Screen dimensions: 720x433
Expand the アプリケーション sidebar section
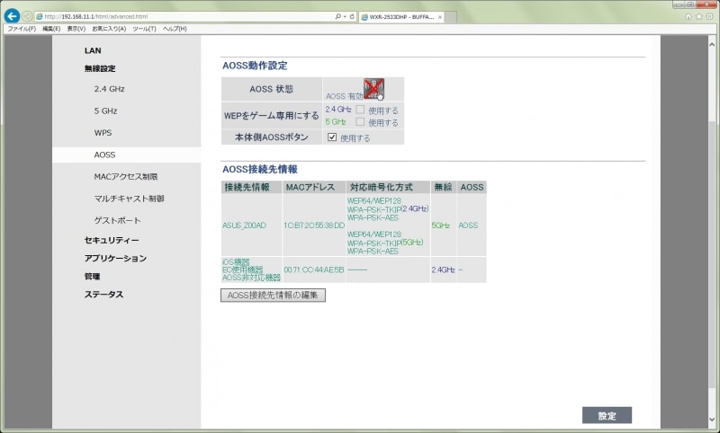pos(116,259)
